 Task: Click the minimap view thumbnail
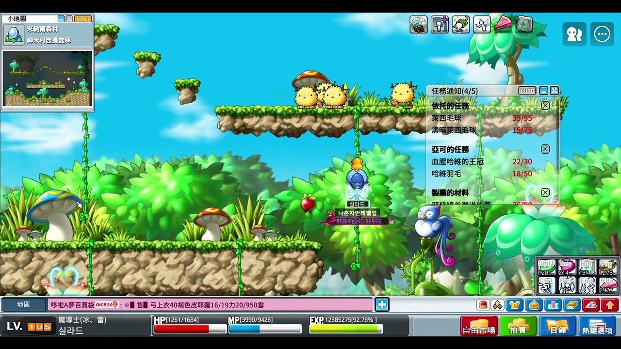tap(47, 79)
